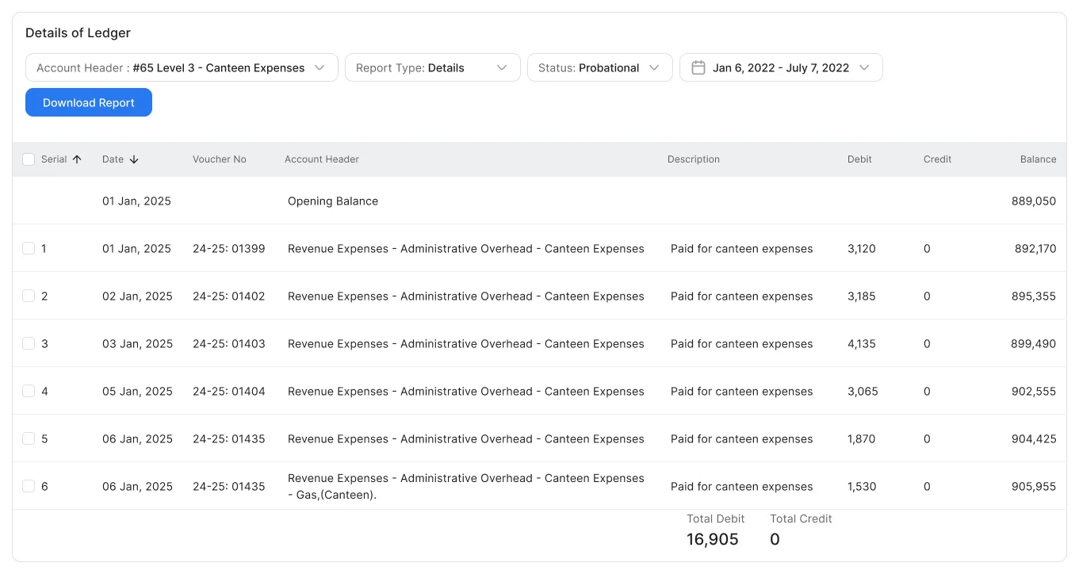Tick the checkbox for serial row 6

click(29, 486)
